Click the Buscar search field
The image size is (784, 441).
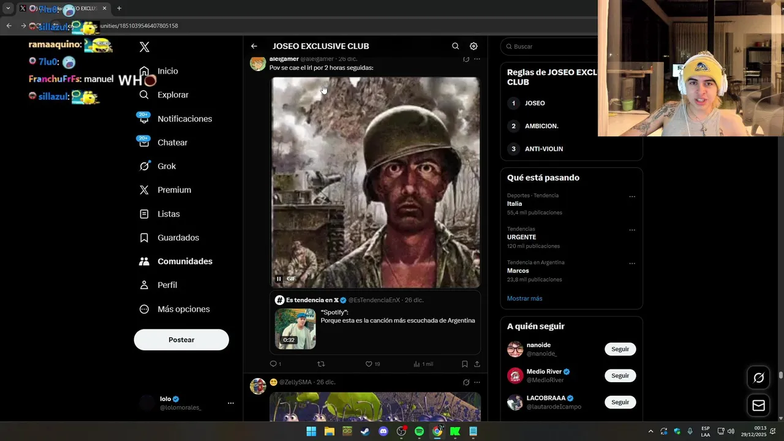(550, 47)
